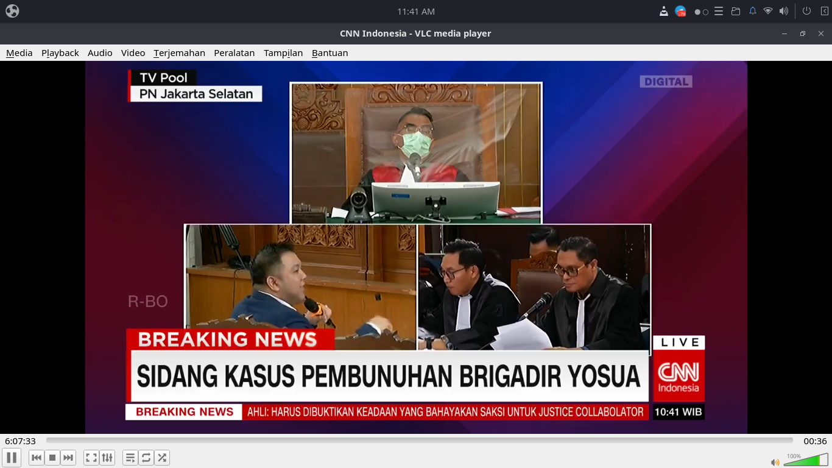Show notifications via bell icon

pyautogui.click(x=753, y=11)
